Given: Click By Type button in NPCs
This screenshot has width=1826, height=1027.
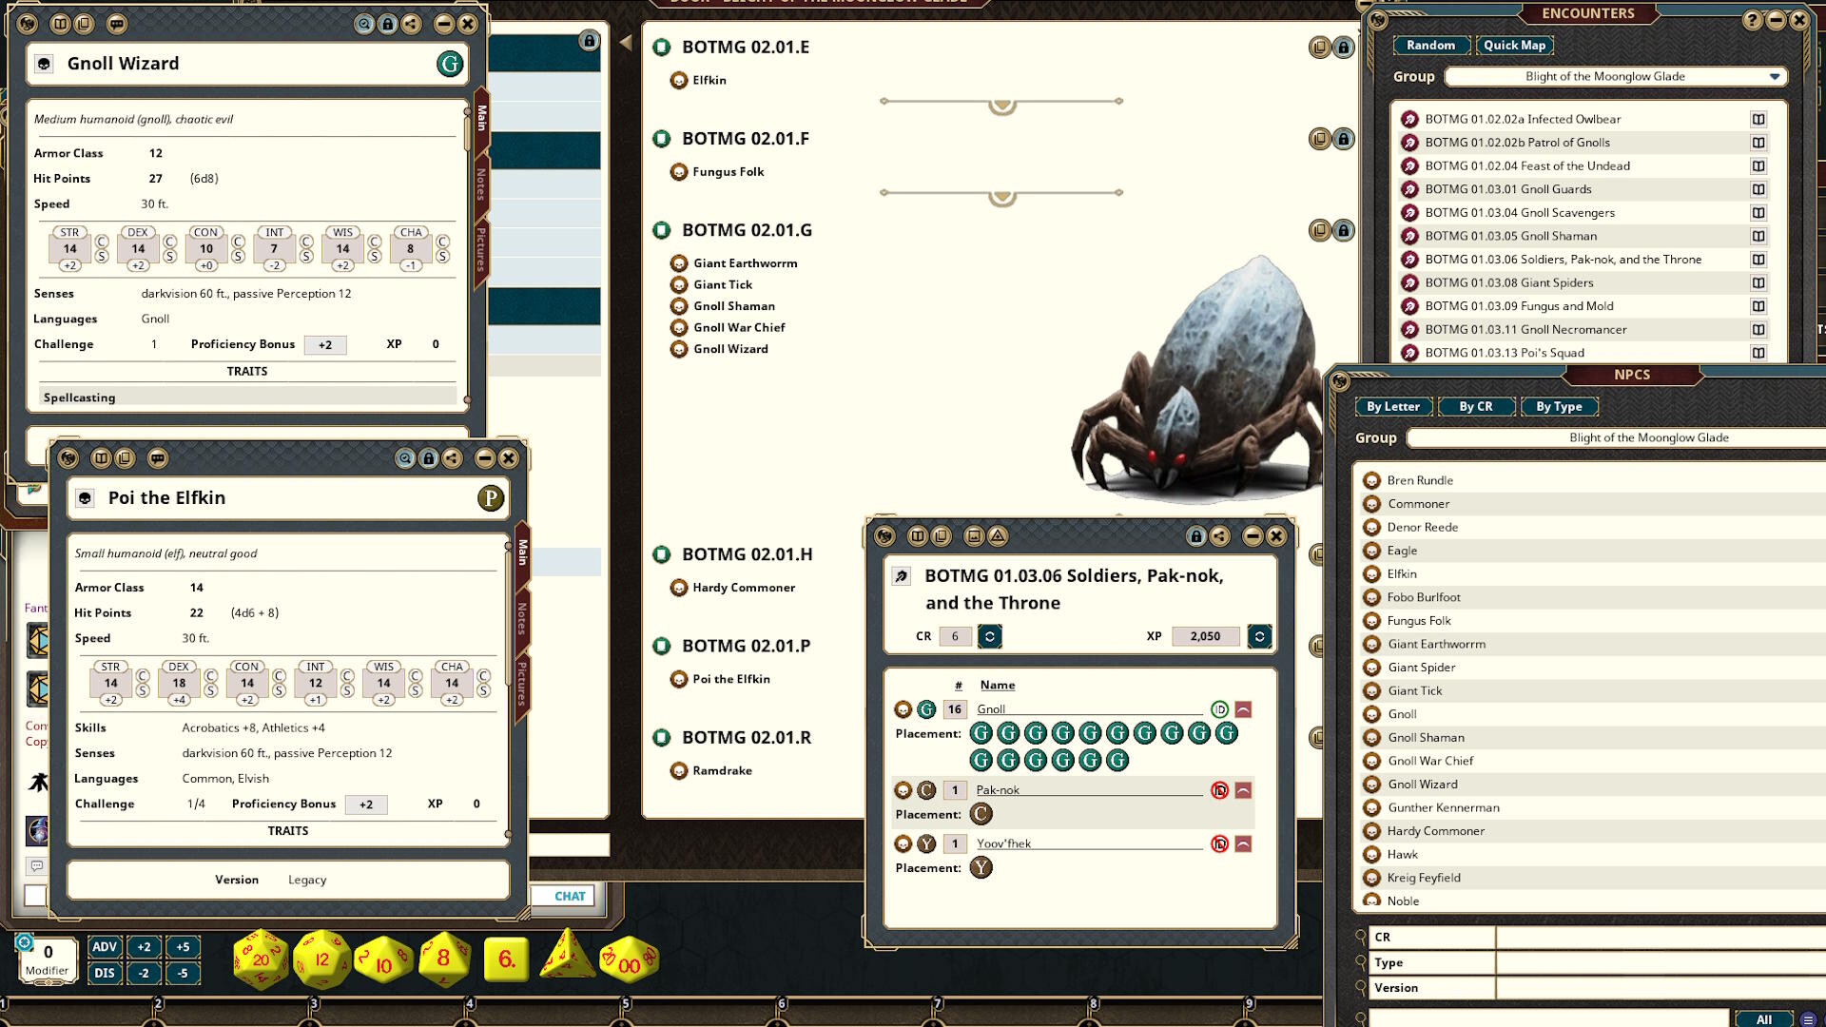Looking at the screenshot, I should (x=1559, y=406).
